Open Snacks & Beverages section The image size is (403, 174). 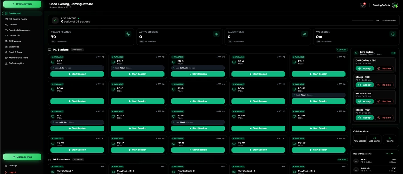tap(22, 30)
